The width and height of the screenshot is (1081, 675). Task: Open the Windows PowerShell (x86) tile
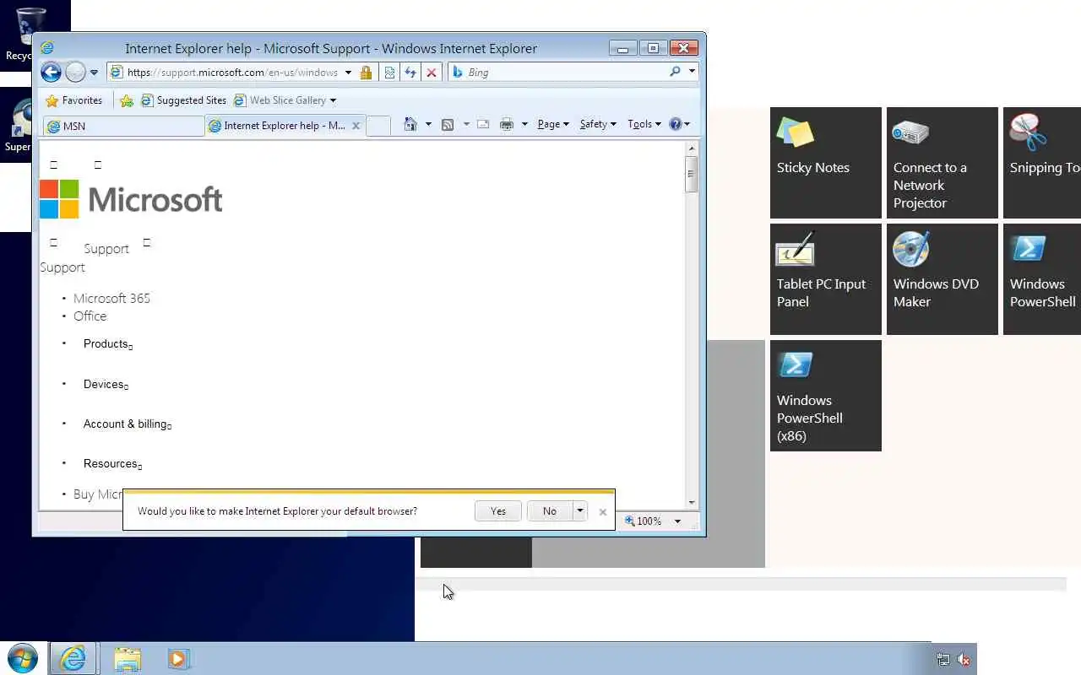click(826, 396)
